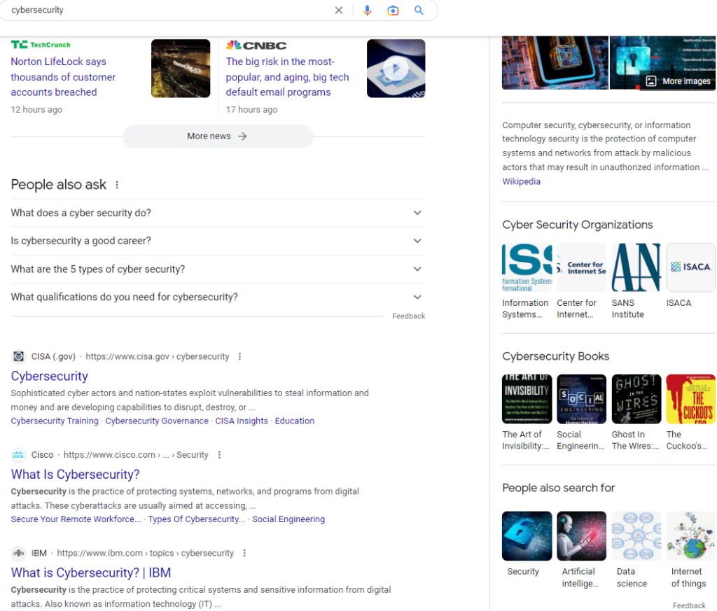Open More images in the knowledge panel
The width and height of the screenshot is (717, 611).
[678, 81]
